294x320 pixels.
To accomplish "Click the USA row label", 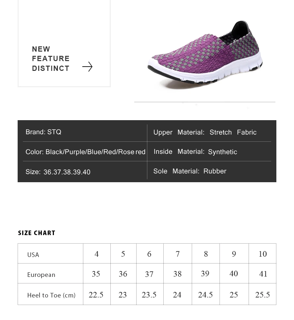I will click(33, 255).
